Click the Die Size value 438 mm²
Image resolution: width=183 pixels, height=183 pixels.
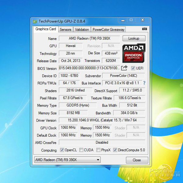coord(111,53)
